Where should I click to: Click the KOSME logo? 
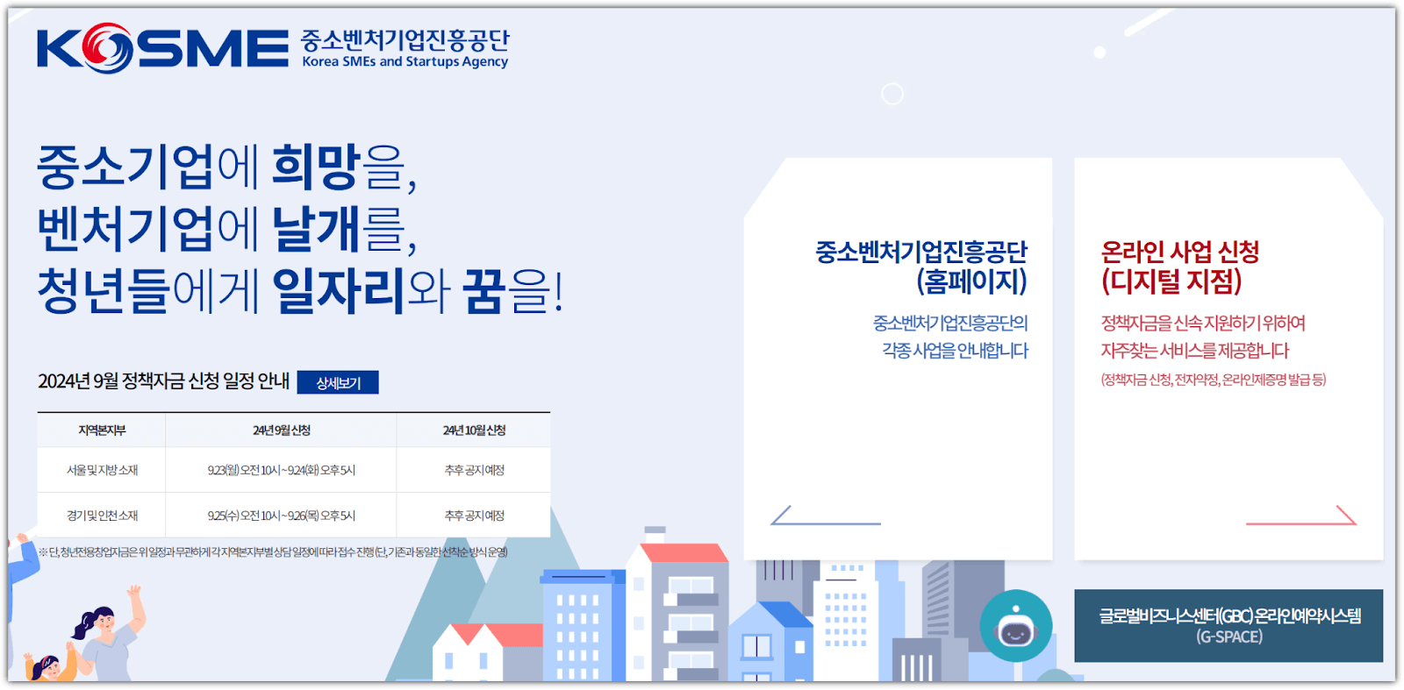[163, 48]
